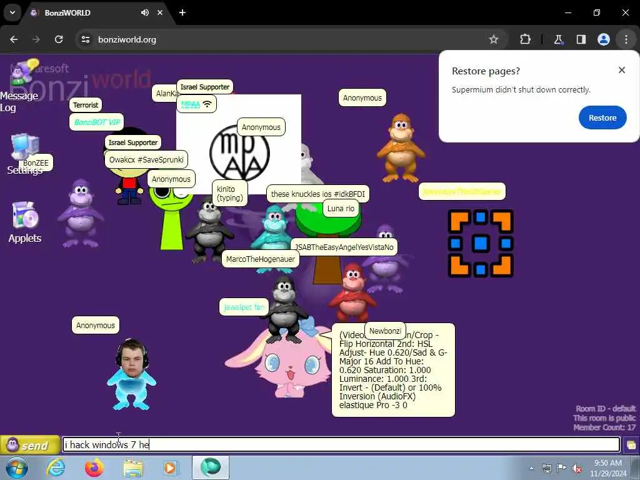The image size is (640, 480).
Task: Open the network tray icon
Action: point(546,468)
